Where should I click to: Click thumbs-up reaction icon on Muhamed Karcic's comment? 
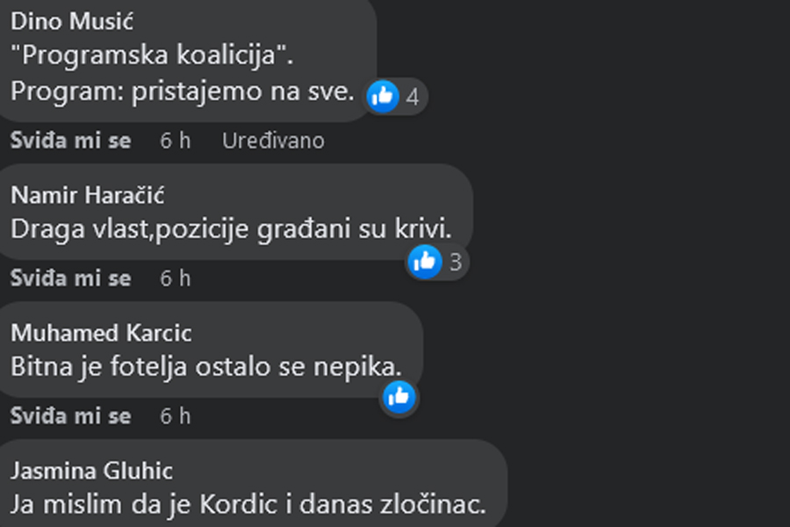[399, 397]
